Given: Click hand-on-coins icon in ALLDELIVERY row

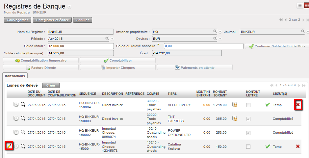Looking at the screenshot, I should [x=235, y=105].
